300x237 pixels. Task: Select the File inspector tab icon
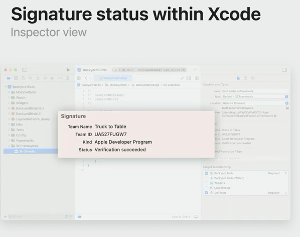(x=238, y=78)
